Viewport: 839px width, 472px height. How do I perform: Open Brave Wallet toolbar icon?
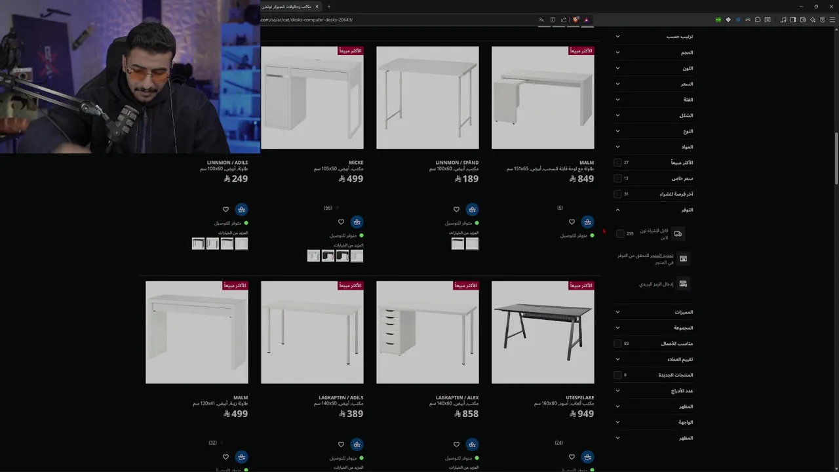[802, 20]
